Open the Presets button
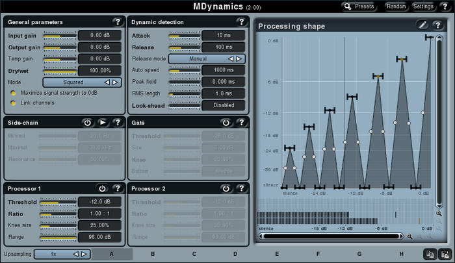The height and width of the screenshot is (263, 455). click(359, 6)
